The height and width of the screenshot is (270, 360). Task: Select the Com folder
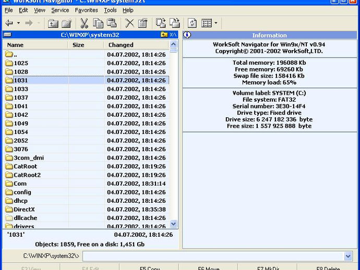(x=86, y=183)
